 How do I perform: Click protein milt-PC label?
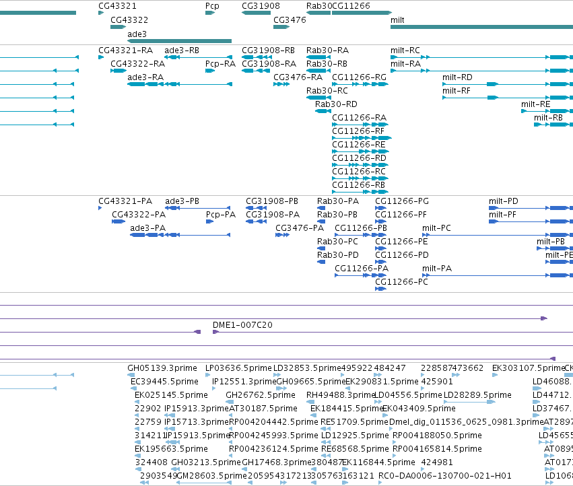tap(436, 228)
